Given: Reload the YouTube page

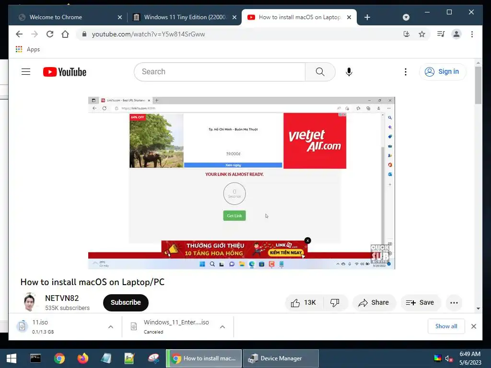Looking at the screenshot, I should coord(50,34).
